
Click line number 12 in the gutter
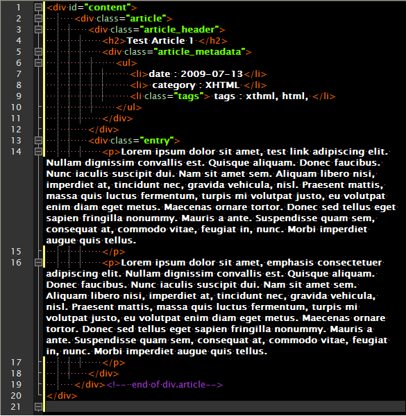pos(16,130)
